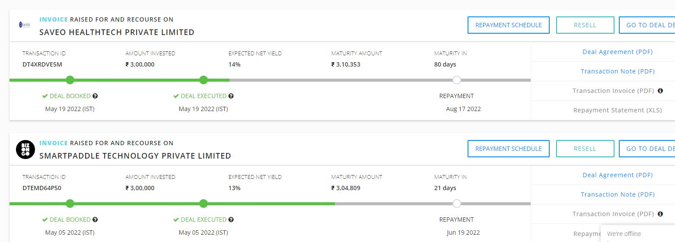Click help icon beside Smartpaddle Deal Executed

point(231,220)
